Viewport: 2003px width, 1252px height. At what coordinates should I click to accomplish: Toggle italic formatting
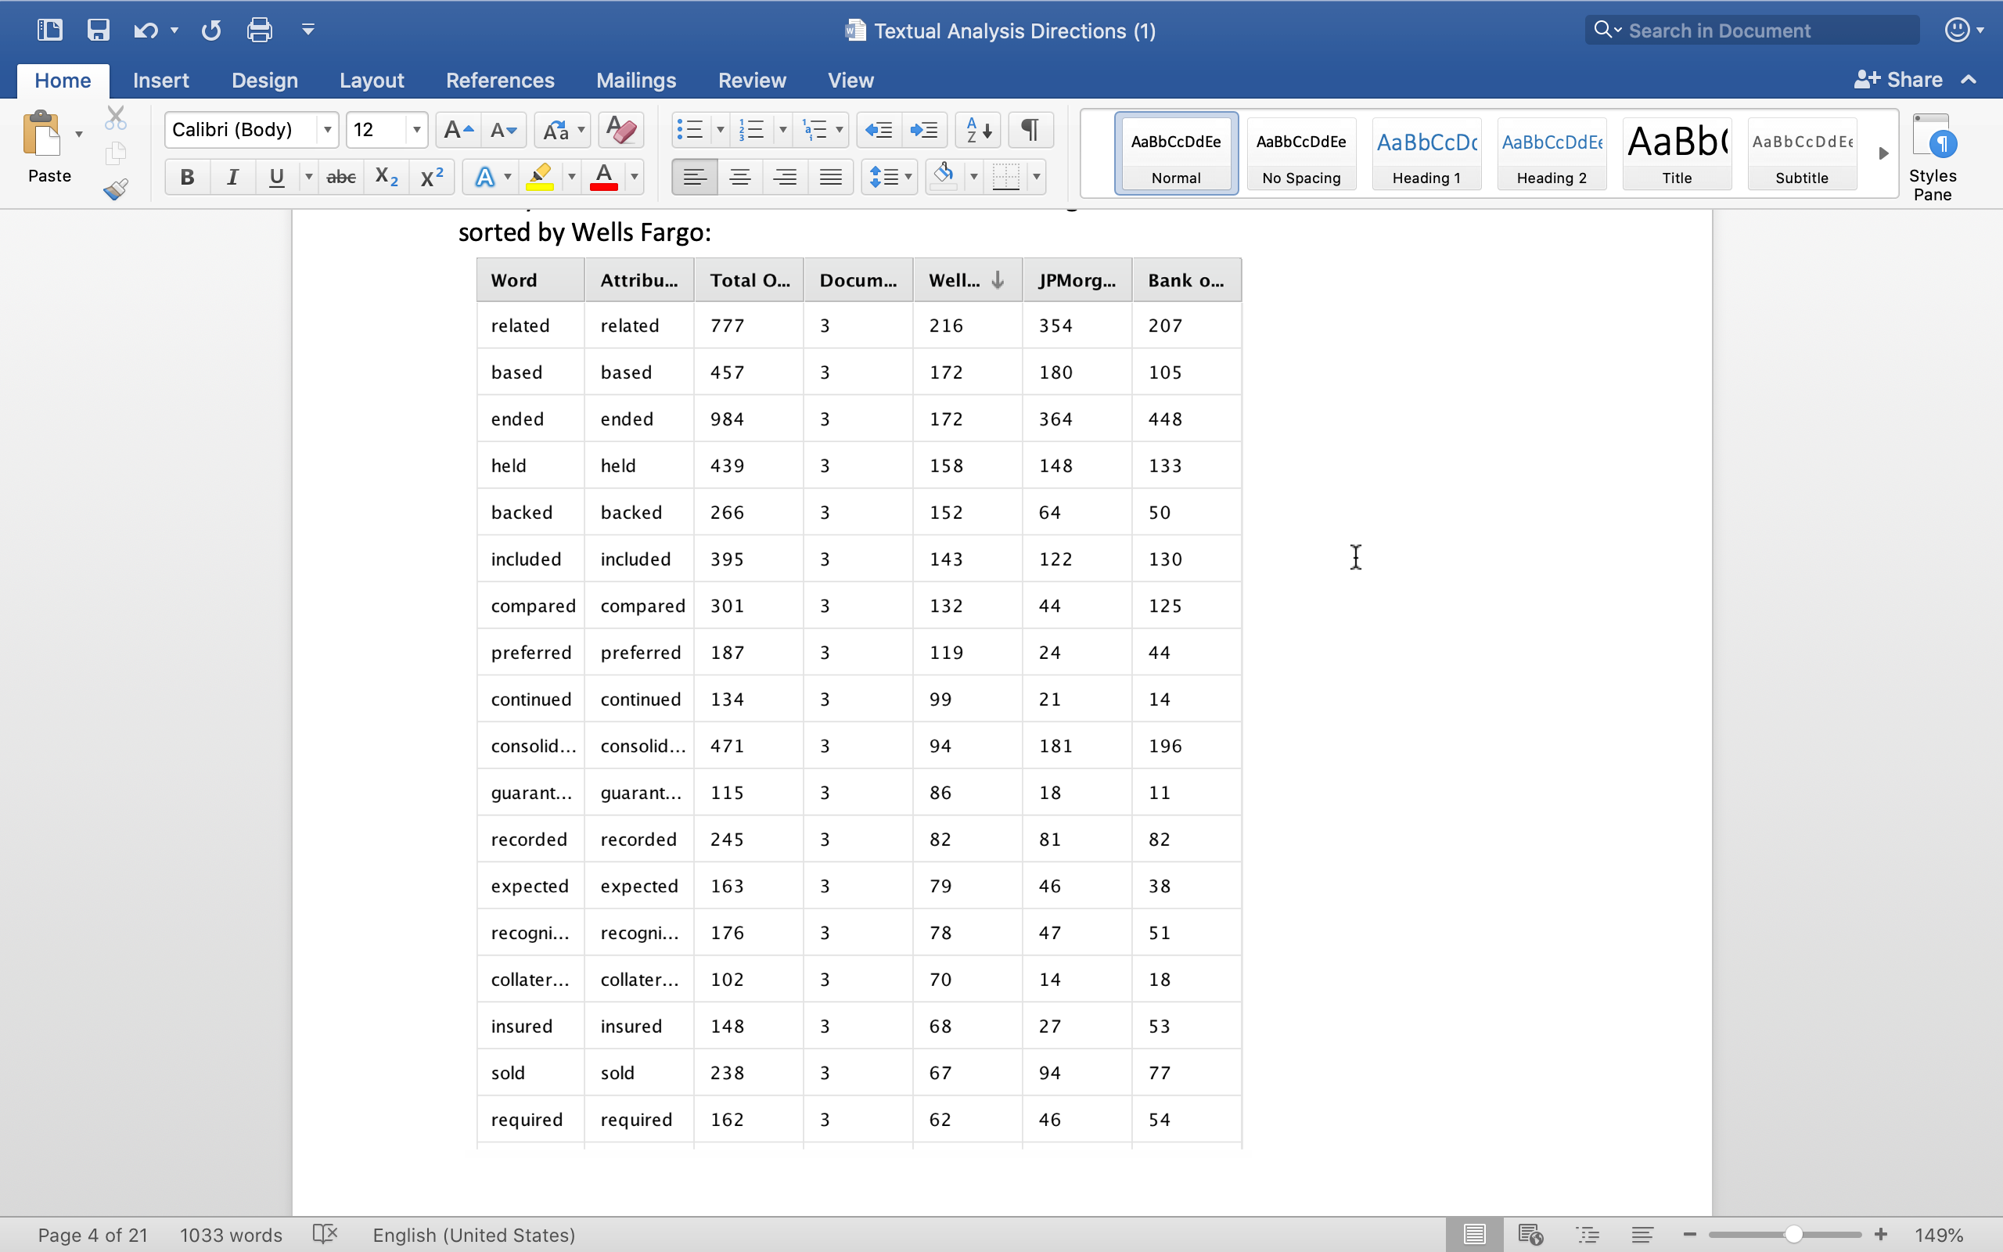coord(232,176)
